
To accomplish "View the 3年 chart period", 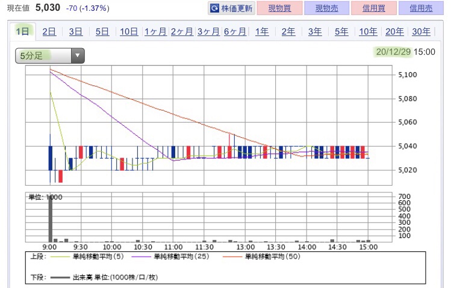I will (x=315, y=31).
